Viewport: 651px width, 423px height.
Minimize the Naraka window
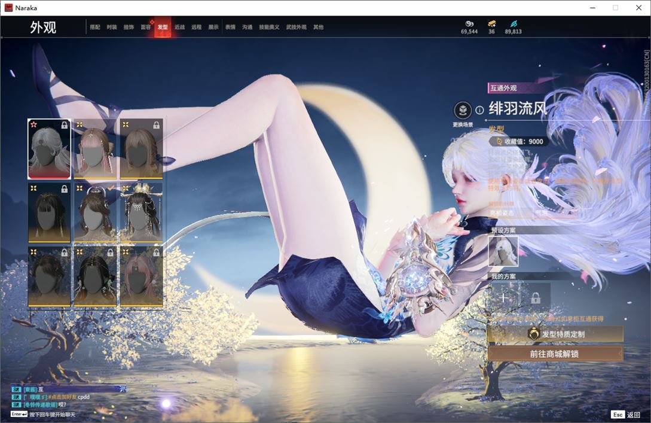coord(593,8)
